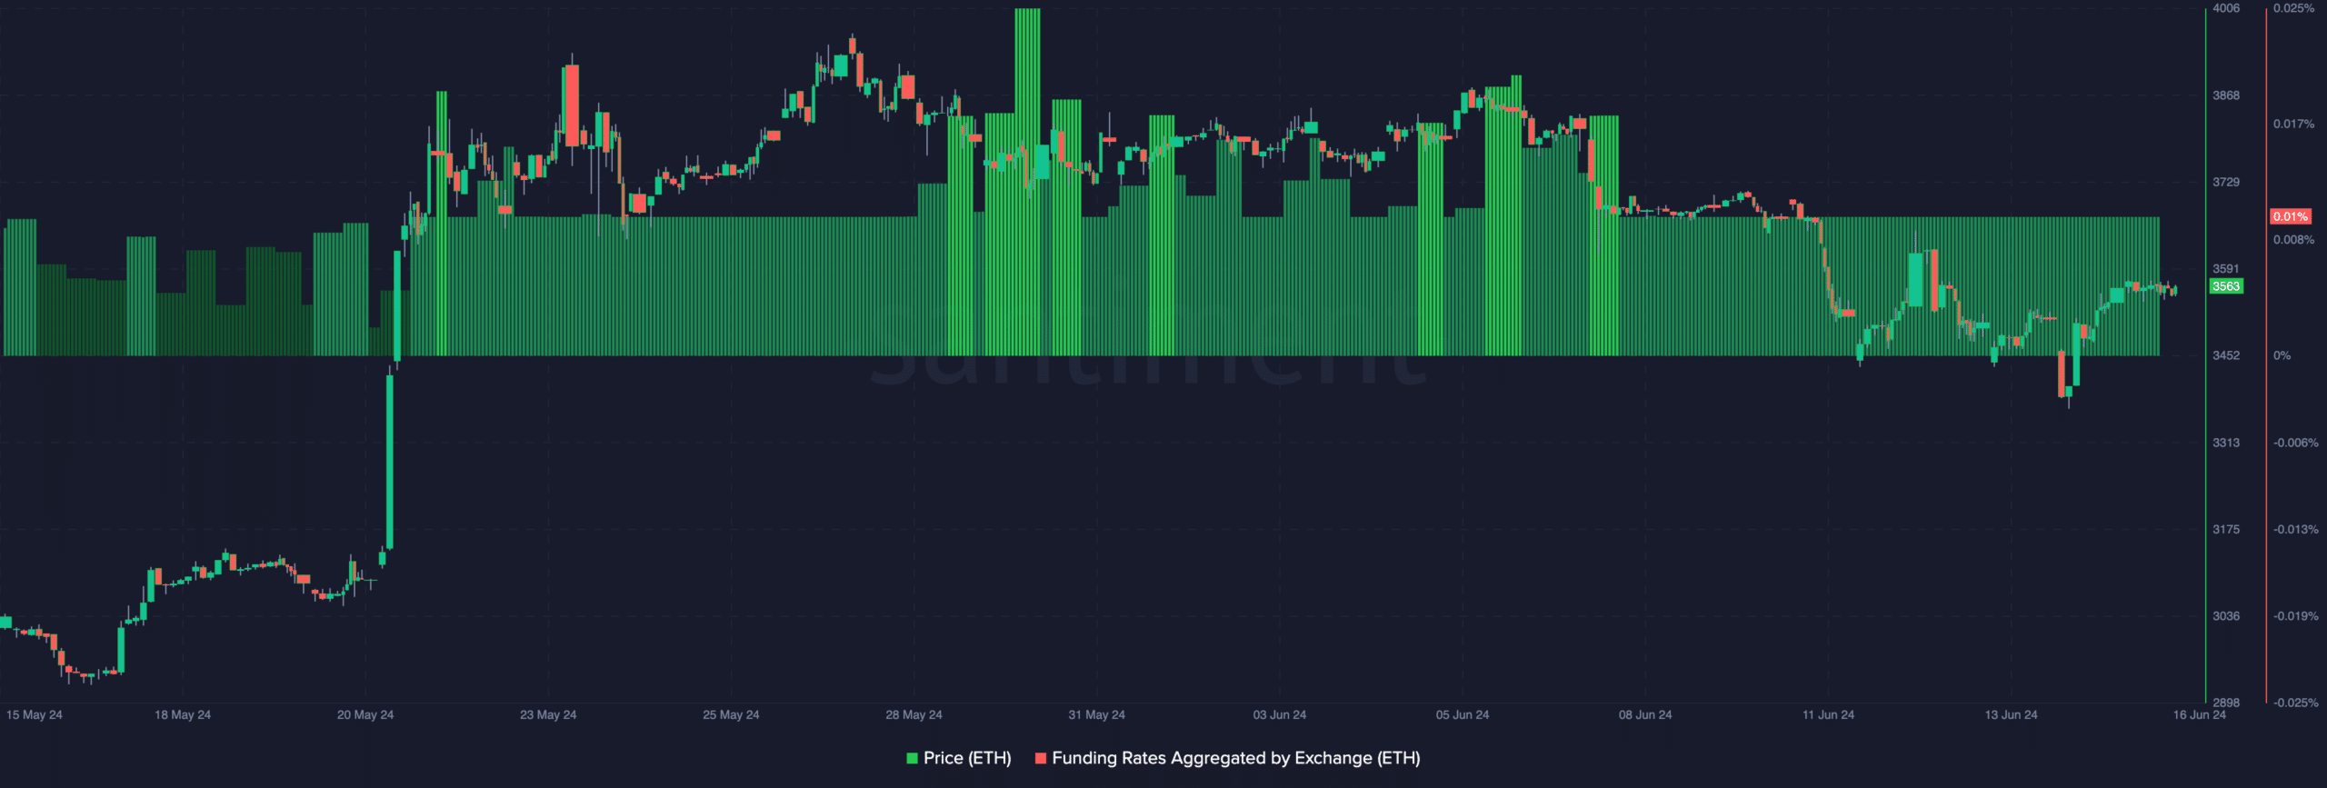Click the 0.017% funding axis value

(x=2293, y=124)
